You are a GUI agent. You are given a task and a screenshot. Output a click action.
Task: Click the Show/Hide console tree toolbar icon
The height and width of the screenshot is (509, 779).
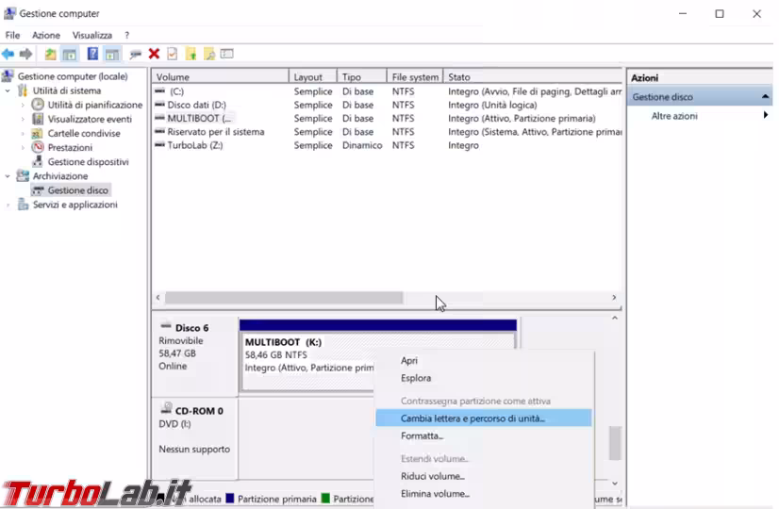pyautogui.click(x=70, y=54)
